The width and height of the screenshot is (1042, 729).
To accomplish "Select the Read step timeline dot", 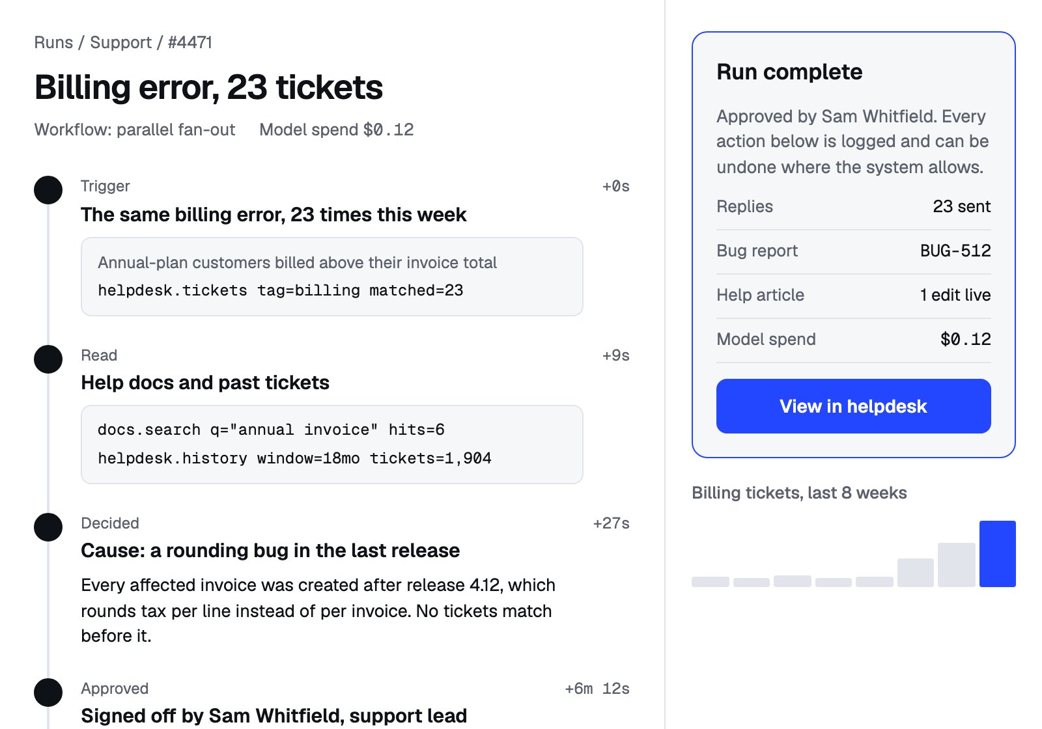I will click(48, 359).
